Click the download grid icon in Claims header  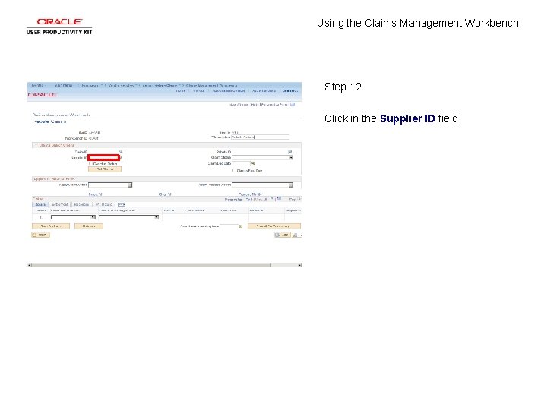click(x=279, y=199)
